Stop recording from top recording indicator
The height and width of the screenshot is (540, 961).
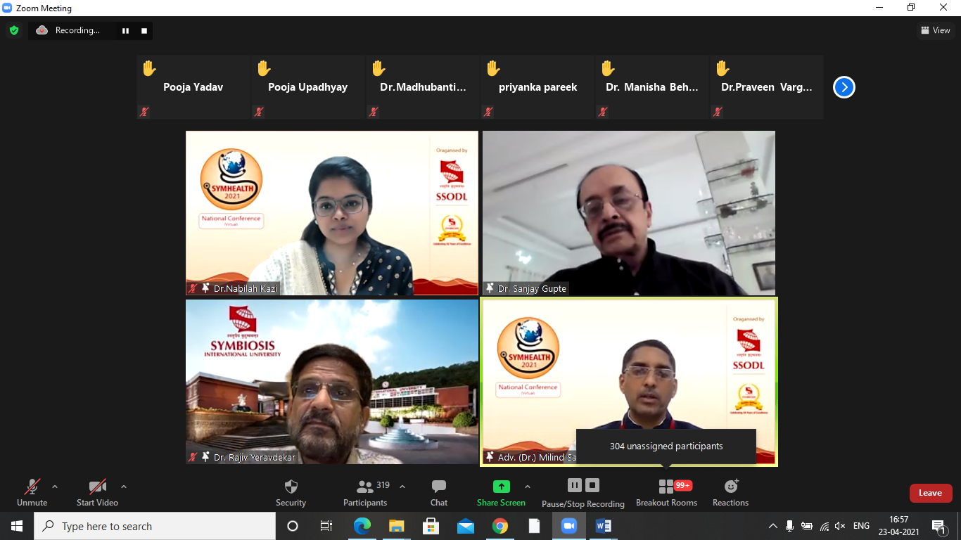tap(144, 31)
